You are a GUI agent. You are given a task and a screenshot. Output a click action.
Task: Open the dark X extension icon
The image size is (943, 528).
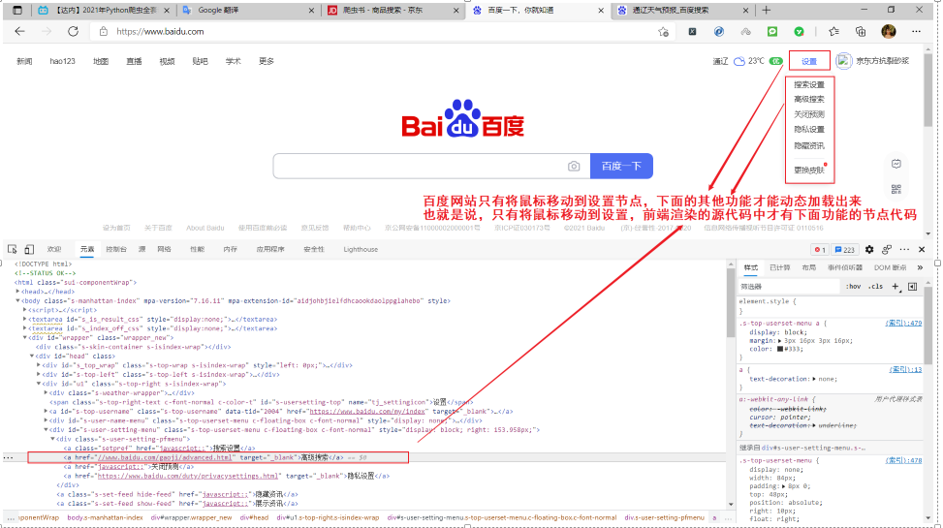[693, 31]
